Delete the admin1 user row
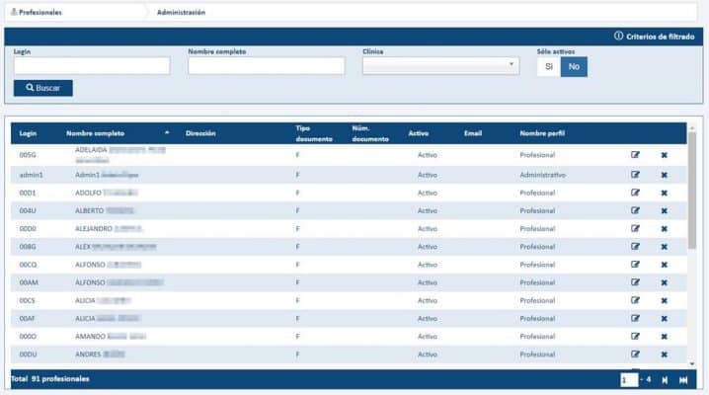This screenshot has height=395, width=709. pos(664,174)
